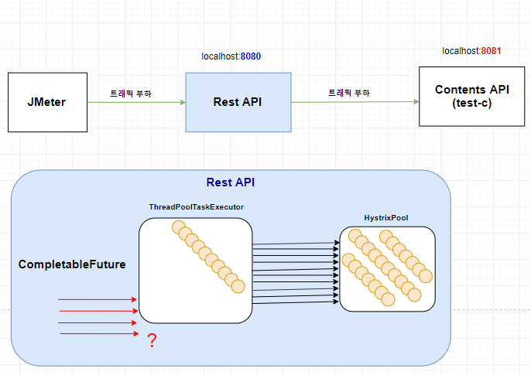Select the CompletableFuture text
This screenshot has height=375, width=531.
coord(72,264)
